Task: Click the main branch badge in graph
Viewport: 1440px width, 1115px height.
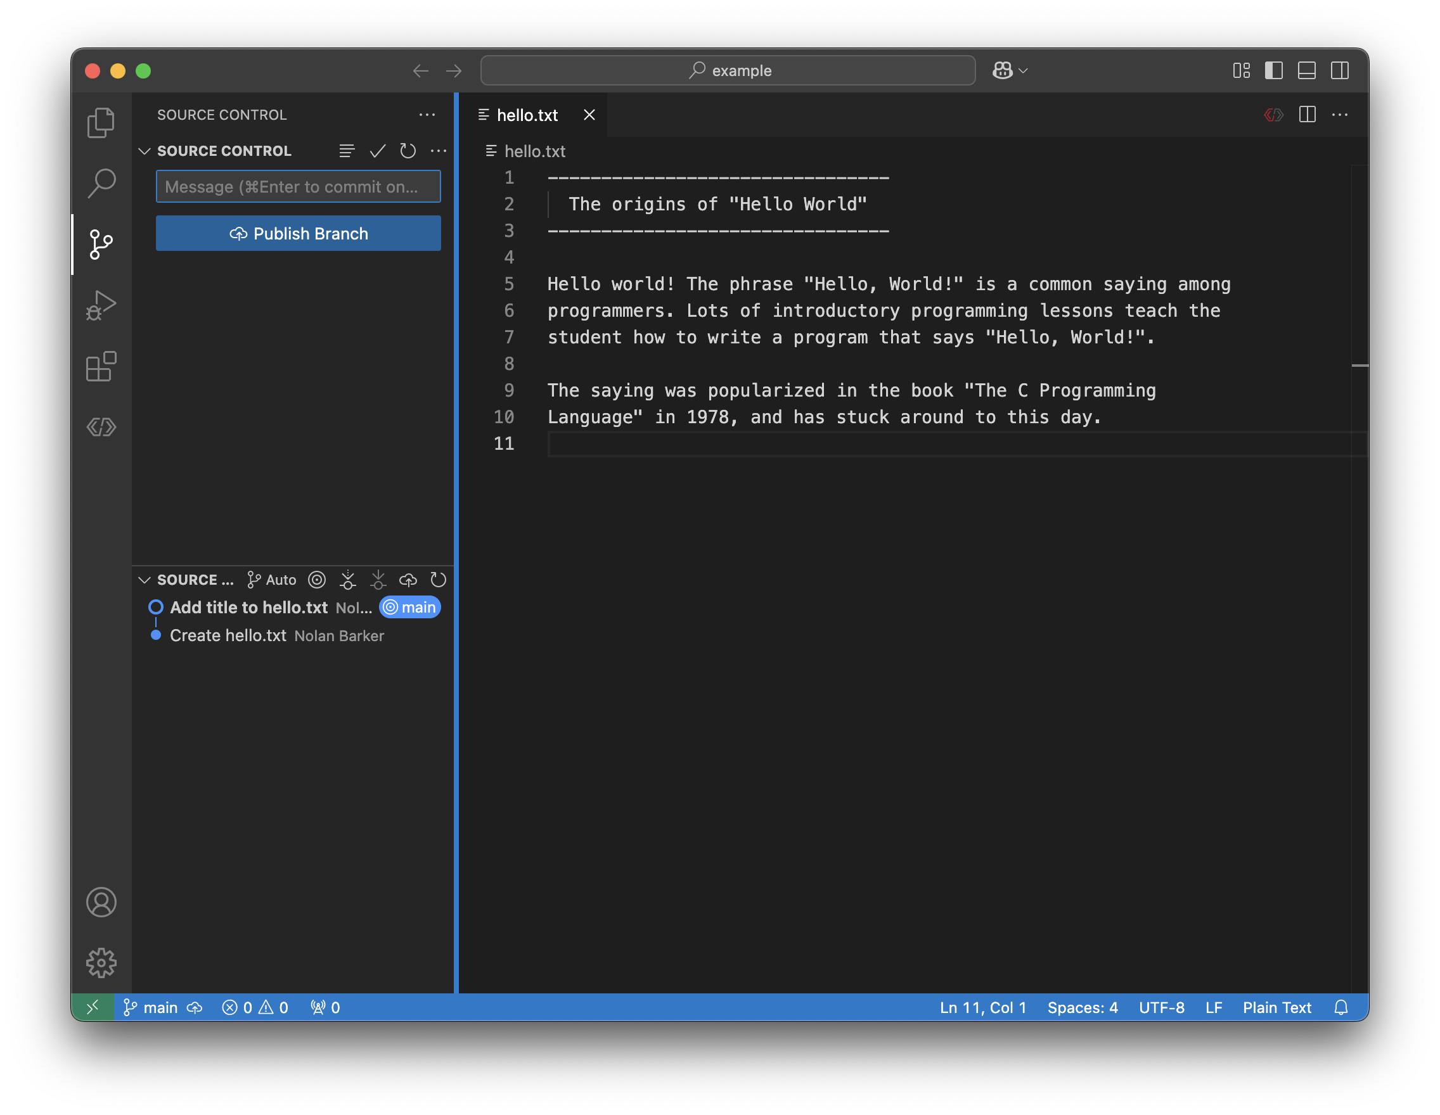Action: point(410,608)
